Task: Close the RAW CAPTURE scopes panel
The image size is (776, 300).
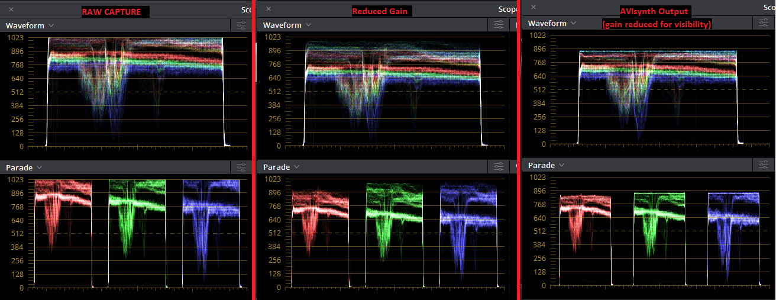Action: (12, 9)
